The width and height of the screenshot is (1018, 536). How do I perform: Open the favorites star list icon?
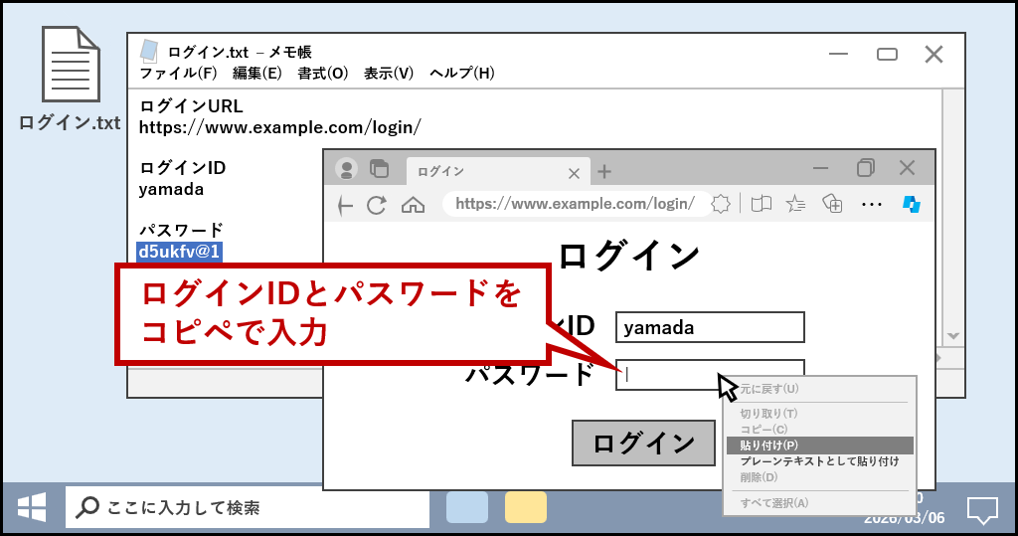coord(796,204)
